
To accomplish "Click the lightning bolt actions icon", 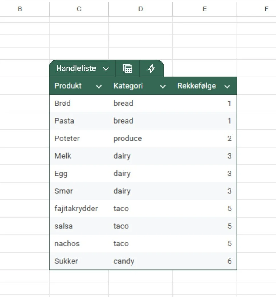I will pos(152,68).
